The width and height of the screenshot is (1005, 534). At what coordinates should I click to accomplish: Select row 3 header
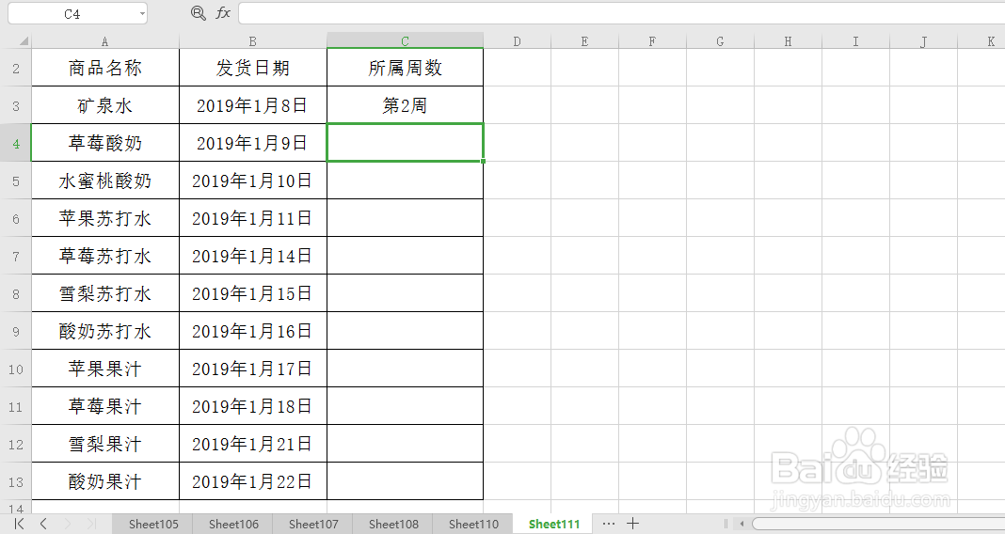15,105
